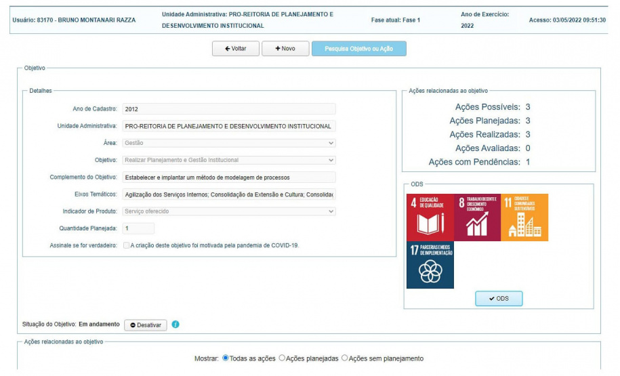Click the Ano de Cadastro field
Viewport: 620px width, 376px height.
pyautogui.click(x=229, y=109)
